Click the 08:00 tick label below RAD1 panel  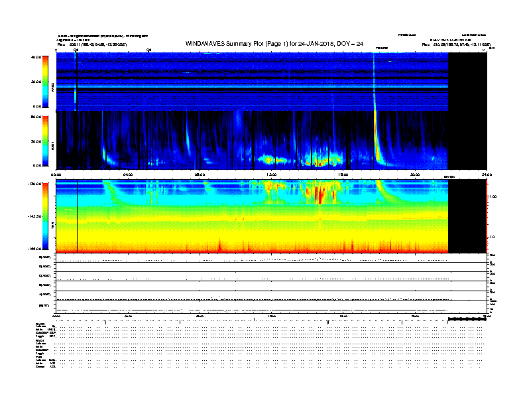pyautogui.click(x=200, y=174)
